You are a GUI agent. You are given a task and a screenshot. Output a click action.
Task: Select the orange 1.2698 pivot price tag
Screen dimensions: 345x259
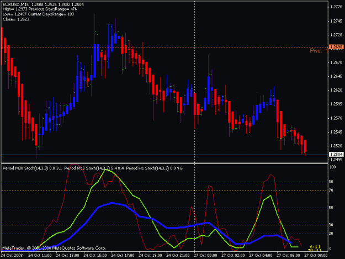tap(336, 47)
